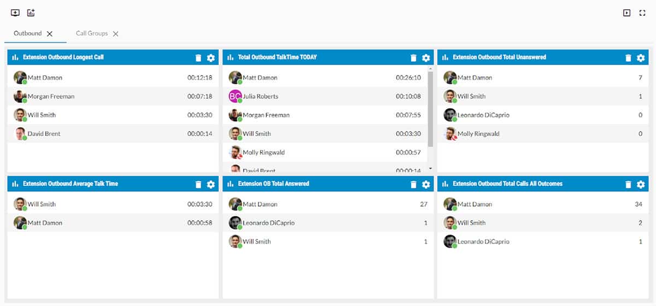The height and width of the screenshot is (306, 656).
Task: Close the Call Groups tab
Action: (115, 34)
